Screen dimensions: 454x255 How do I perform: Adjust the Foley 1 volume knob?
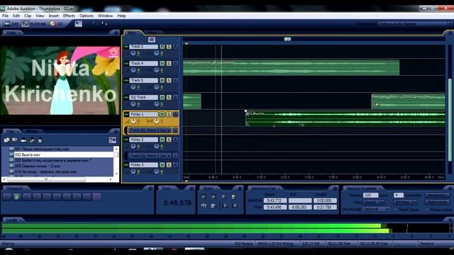click(133, 121)
